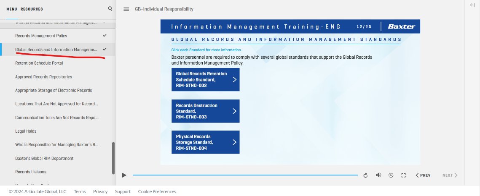Open Physical Records Storage Standard RIM-STND-004
This screenshot has width=480, height=196.
(x=205, y=142)
